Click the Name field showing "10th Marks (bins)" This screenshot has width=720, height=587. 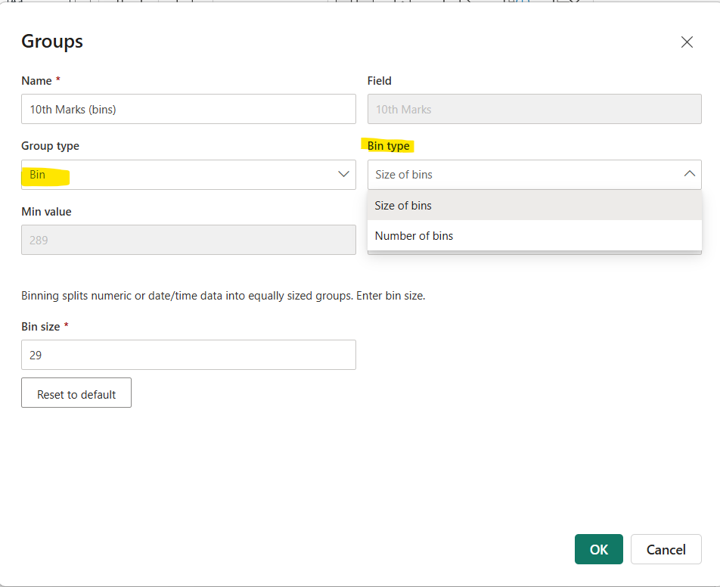[x=188, y=109]
